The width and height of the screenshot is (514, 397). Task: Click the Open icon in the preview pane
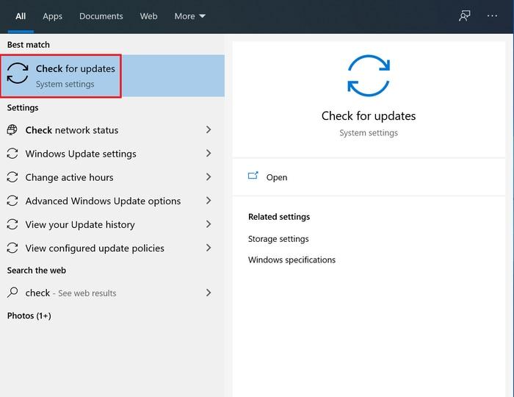click(253, 176)
